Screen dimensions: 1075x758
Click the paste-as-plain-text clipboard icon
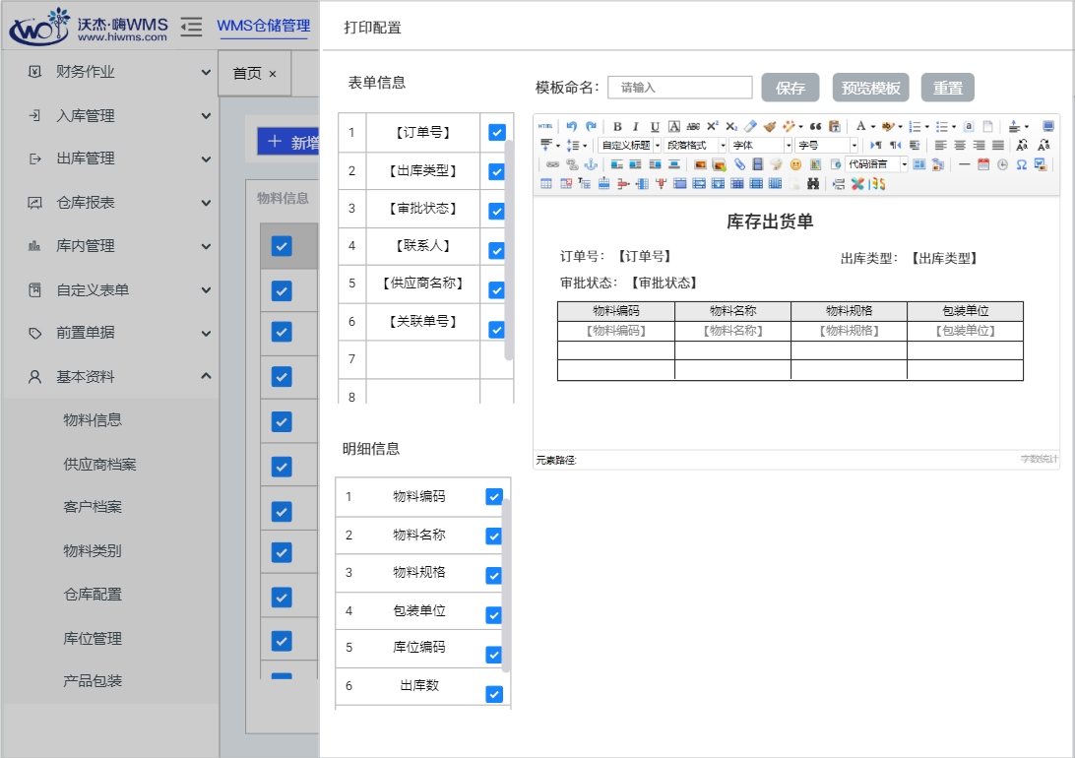coord(835,126)
